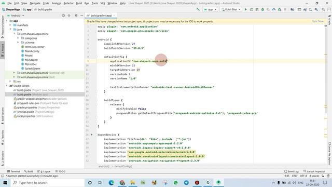Screen dimensions: 332x187
Task: Click the Debug app bug icon
Action: [x=262, y=9]
